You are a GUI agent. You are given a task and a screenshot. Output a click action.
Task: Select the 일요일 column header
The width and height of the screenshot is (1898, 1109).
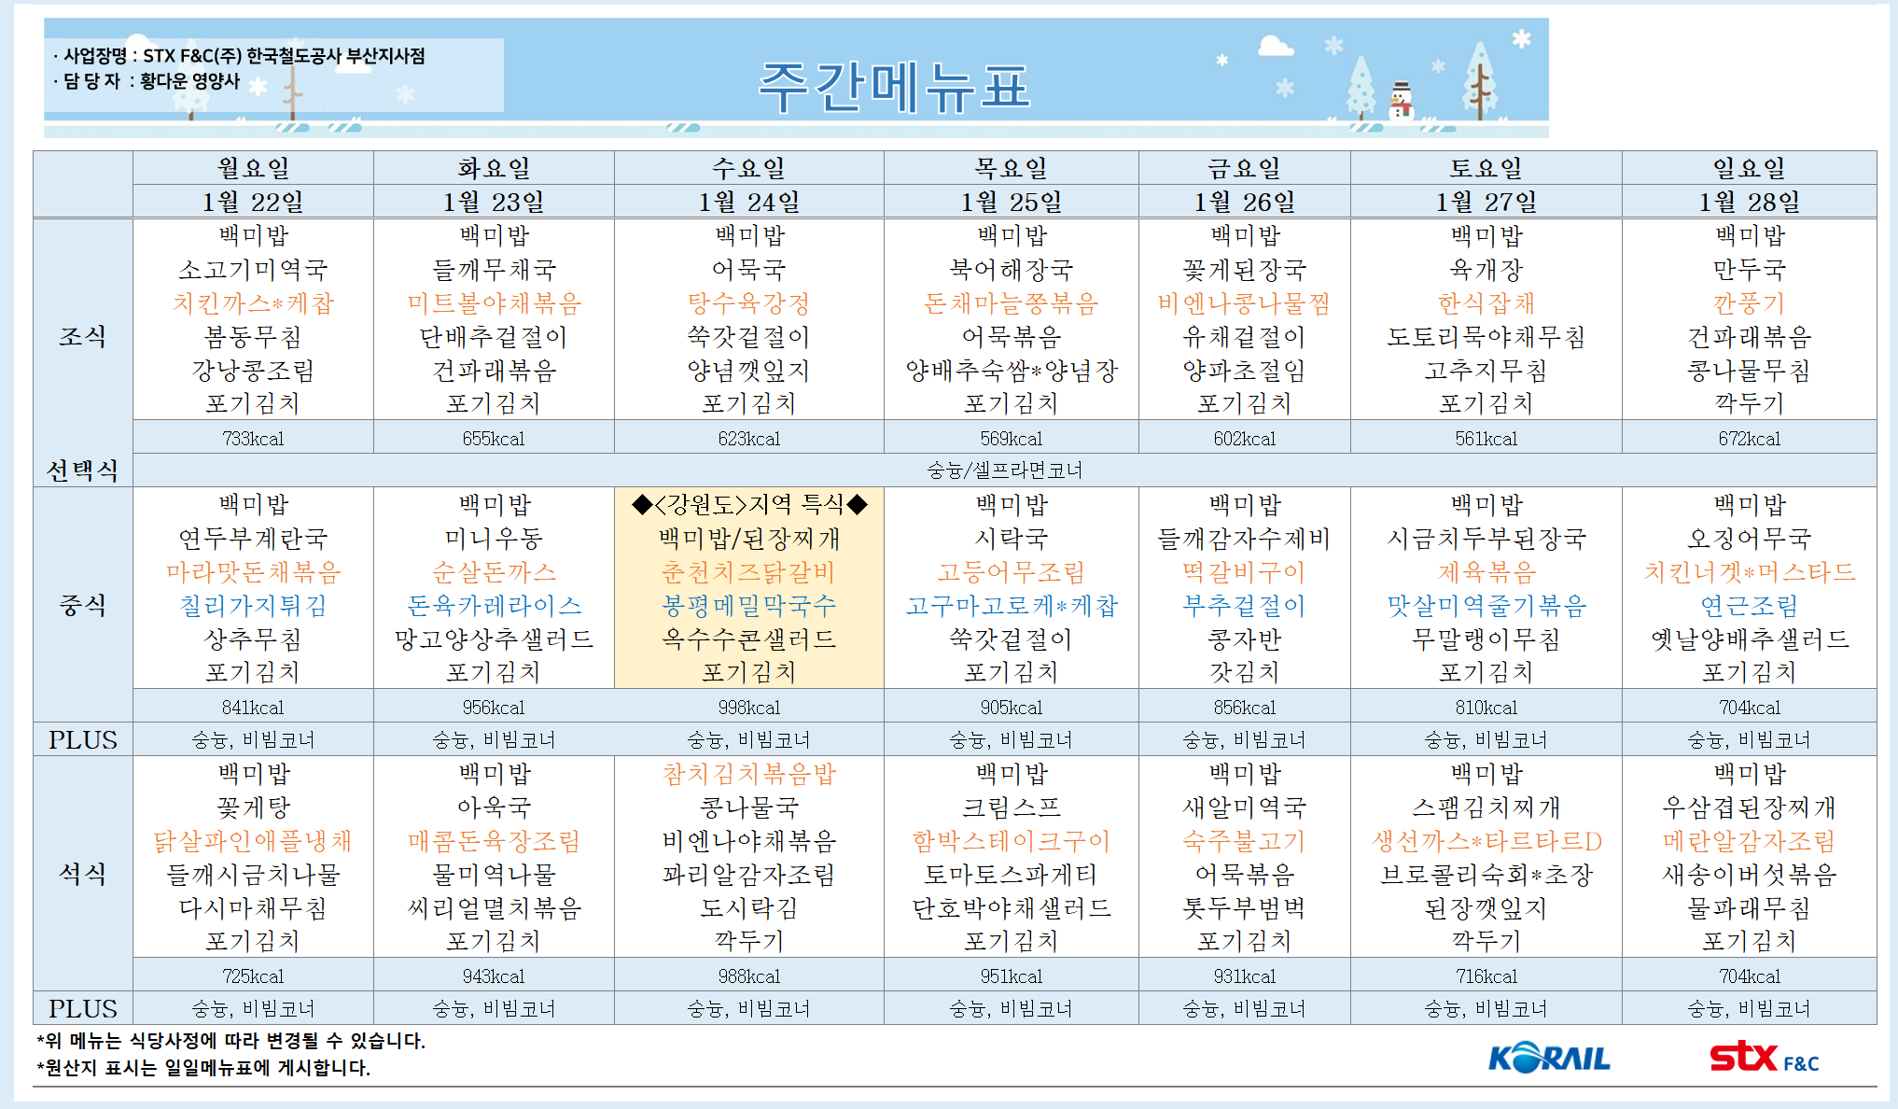(x=1749, y=168)
